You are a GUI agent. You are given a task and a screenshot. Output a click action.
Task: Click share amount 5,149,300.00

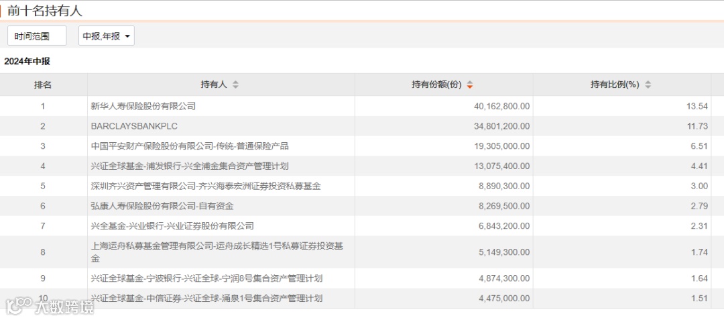point(504,252)
